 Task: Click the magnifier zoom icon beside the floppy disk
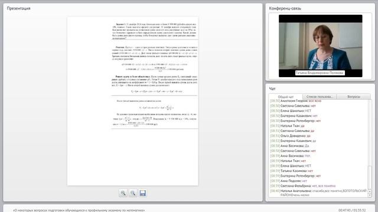(133, 193)
